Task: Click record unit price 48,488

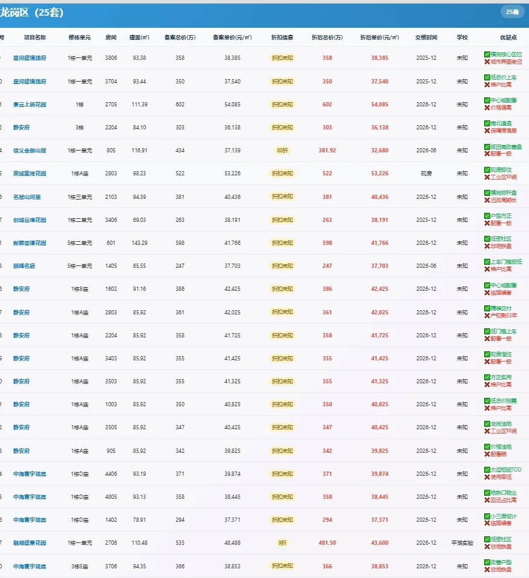Action: [232, 542]
